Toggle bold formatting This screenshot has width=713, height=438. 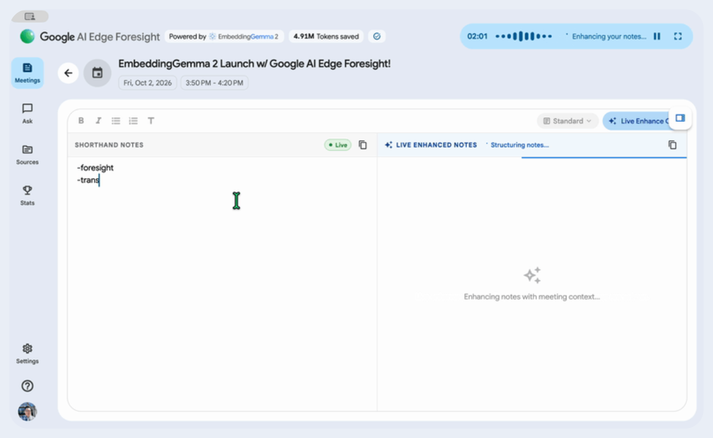pyautogui.click(x=81, y=121)
